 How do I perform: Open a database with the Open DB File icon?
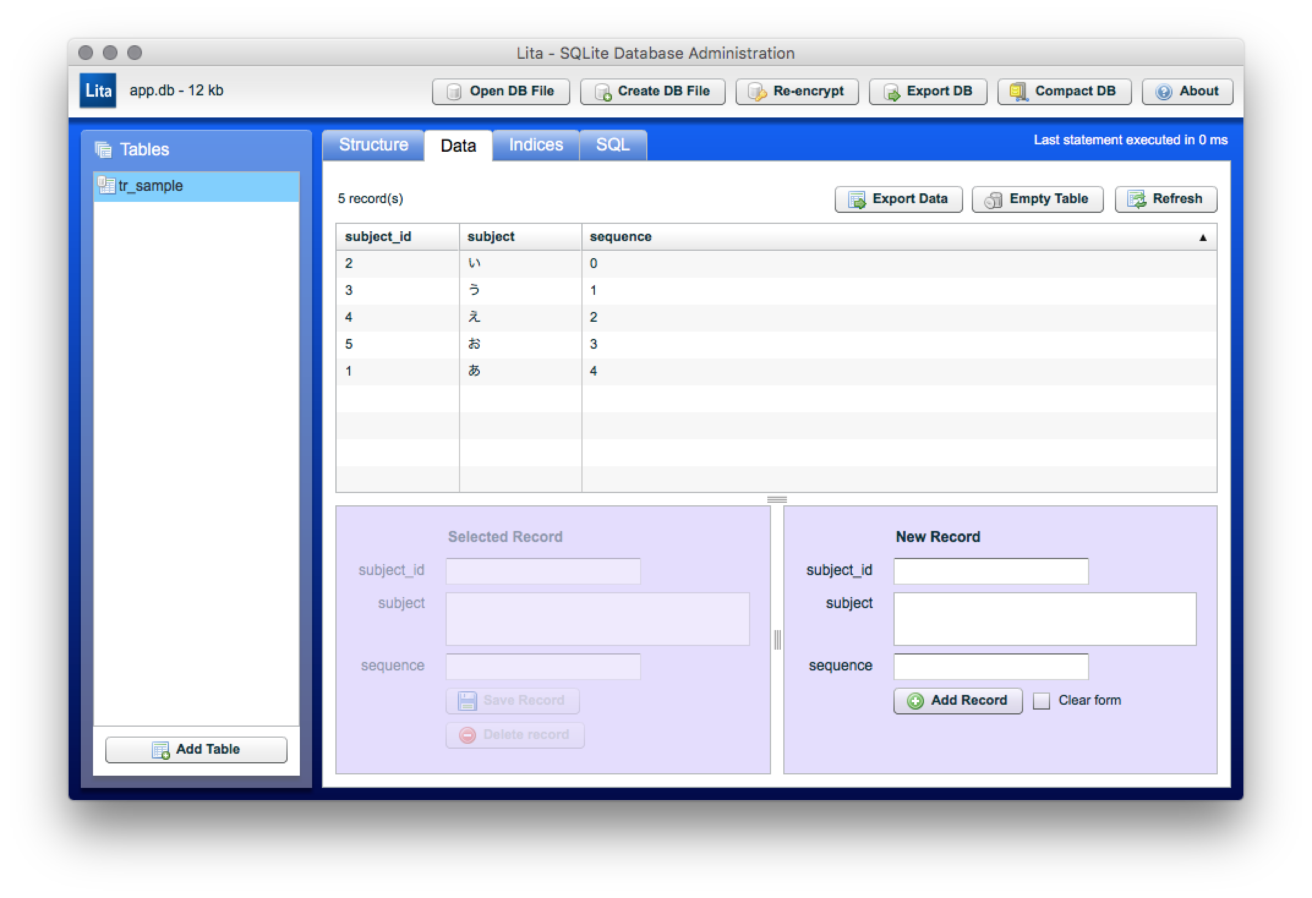(453, 91)
